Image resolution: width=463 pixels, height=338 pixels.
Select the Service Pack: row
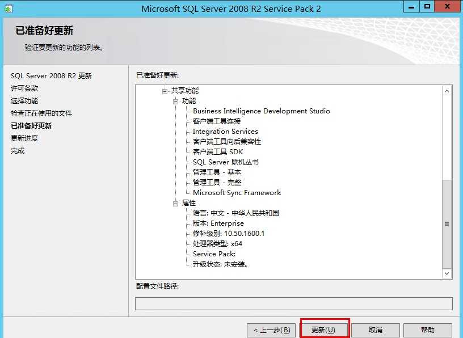pyautogui.click(x=214, y=254)
